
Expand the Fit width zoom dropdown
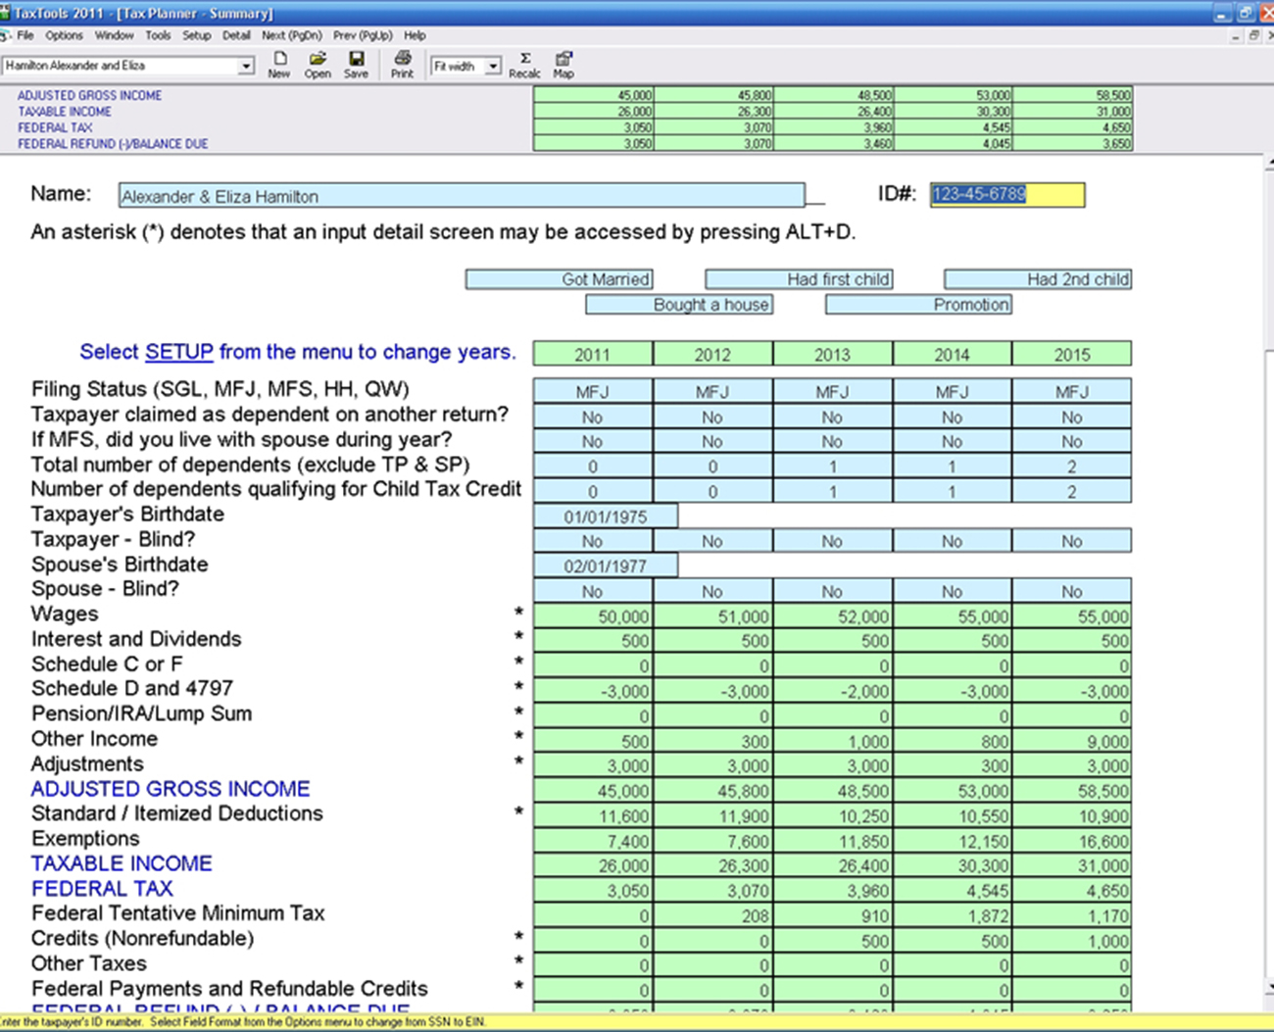pos(493,66)
